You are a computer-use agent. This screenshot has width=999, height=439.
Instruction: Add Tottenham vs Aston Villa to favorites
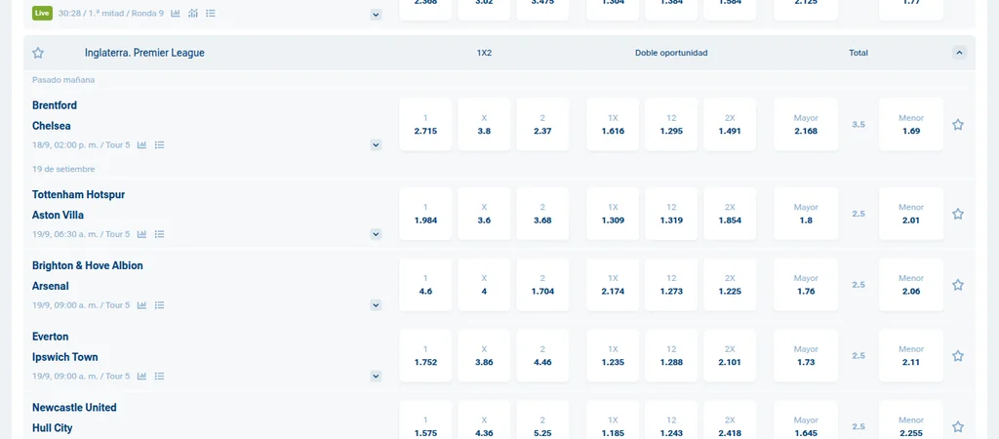pyautogui.click(x=958, y=214)
